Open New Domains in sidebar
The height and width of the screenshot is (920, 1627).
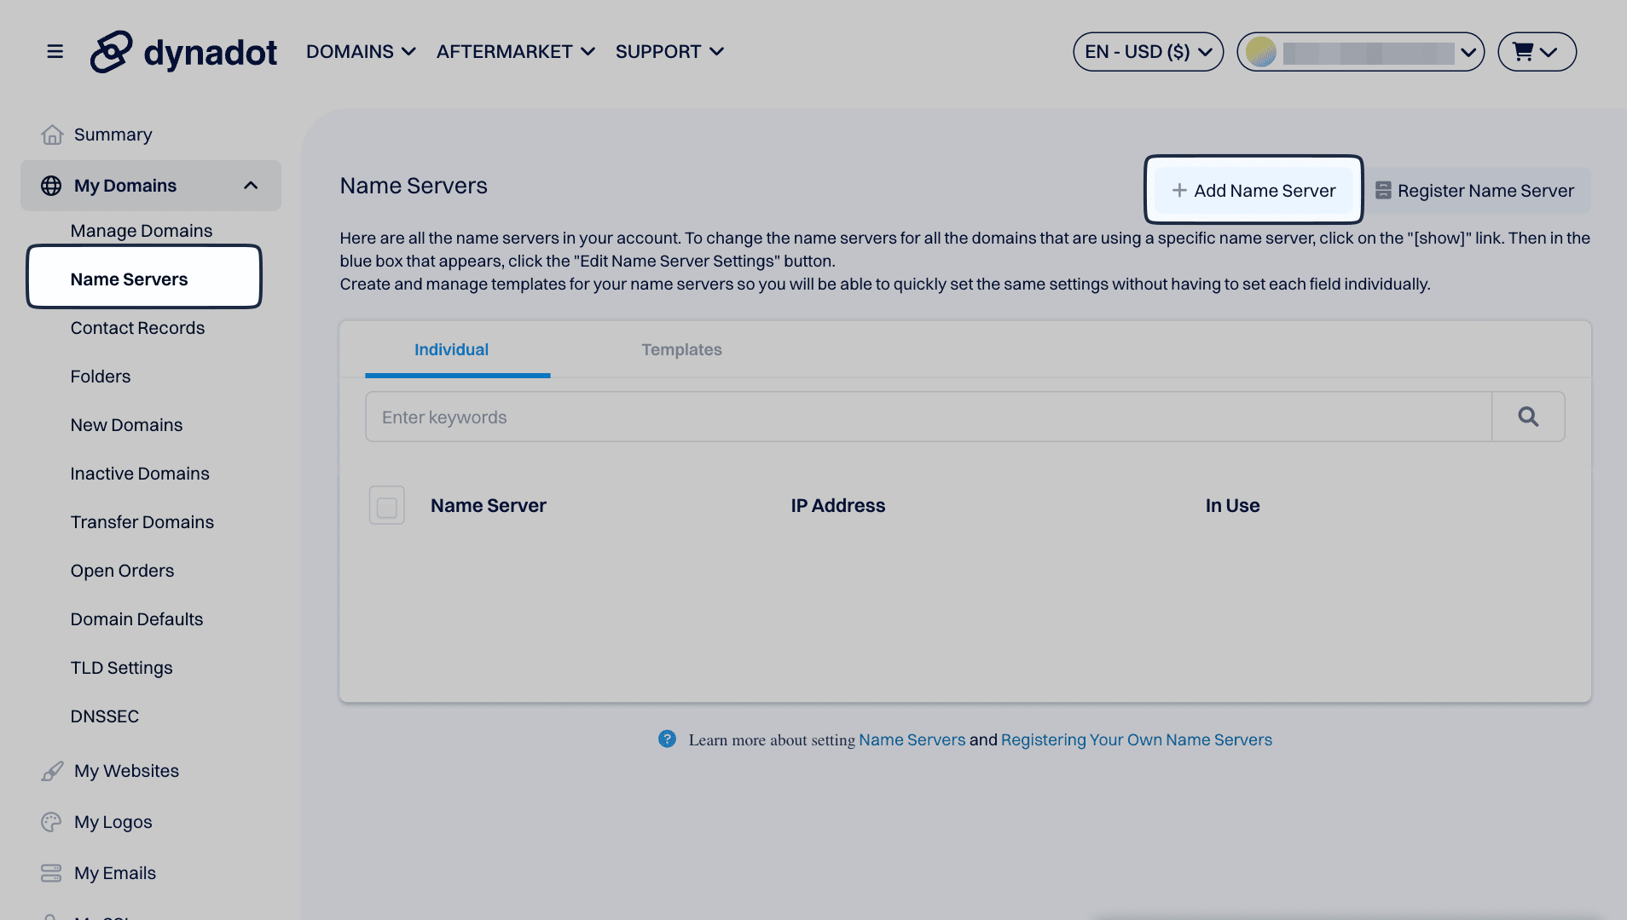pyautogui.click(x=126, y=425)
